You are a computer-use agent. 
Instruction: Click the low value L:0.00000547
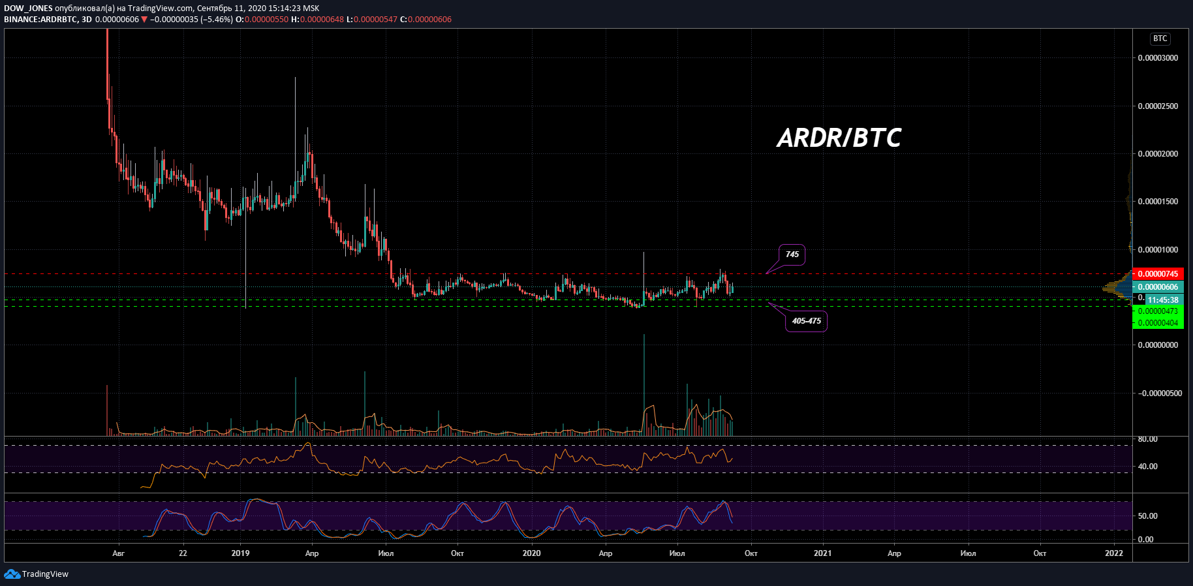[x=371, y=20]
